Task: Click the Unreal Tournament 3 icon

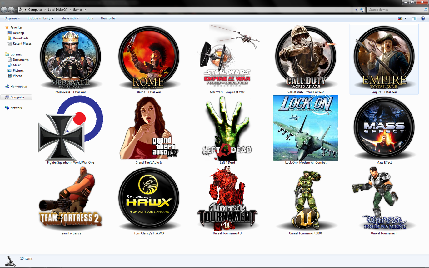Action: point(227,199)
